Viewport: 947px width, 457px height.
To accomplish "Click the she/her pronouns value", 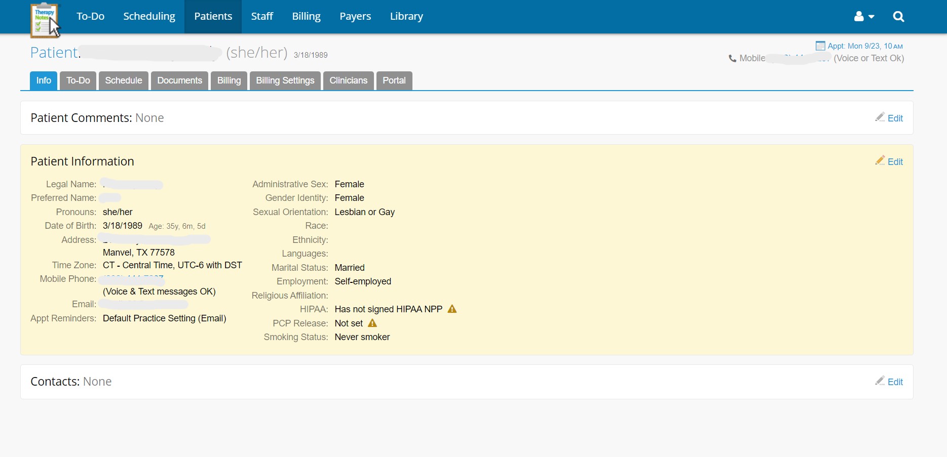I will [118, 212].
